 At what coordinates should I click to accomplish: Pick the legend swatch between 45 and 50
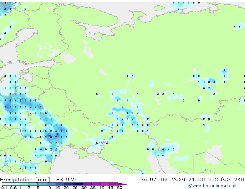(x=114, y=184)
